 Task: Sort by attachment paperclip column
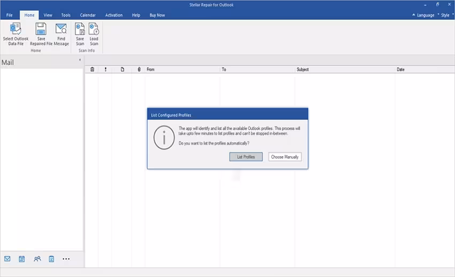coord(139,70)
